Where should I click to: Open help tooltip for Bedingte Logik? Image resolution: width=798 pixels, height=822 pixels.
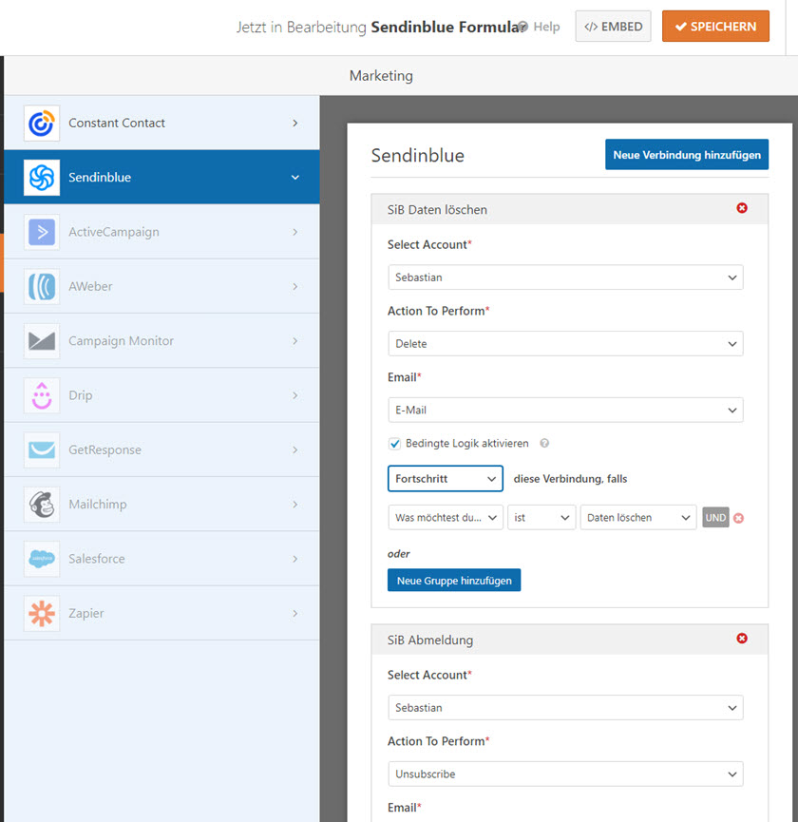click(544, 444)
